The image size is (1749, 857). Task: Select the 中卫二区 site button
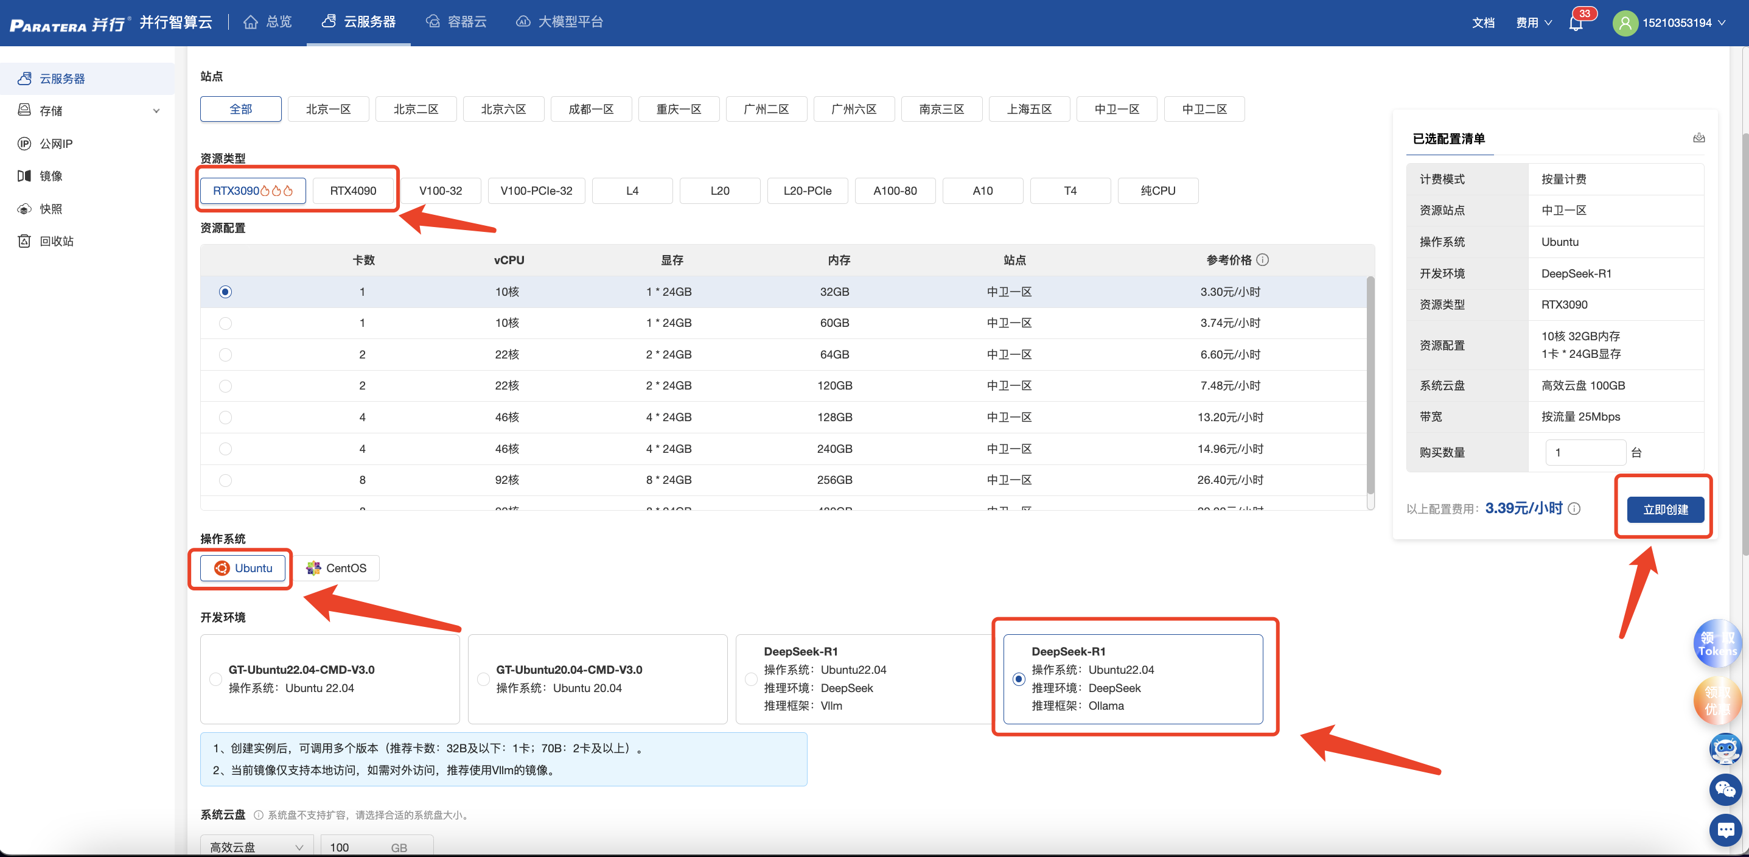click(1204, 110)
